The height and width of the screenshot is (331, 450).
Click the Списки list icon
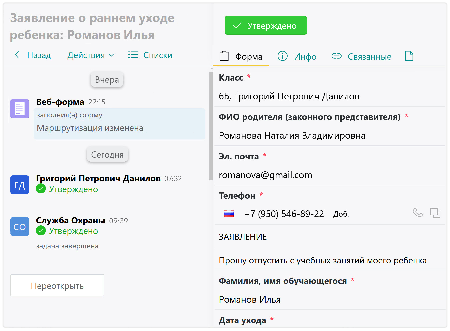coord(133,55)
